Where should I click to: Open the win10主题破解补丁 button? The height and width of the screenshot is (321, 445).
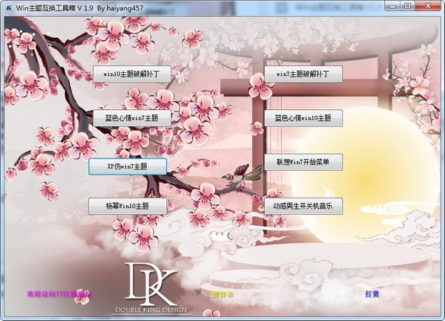pyautogui.click(x=132, y=74)
